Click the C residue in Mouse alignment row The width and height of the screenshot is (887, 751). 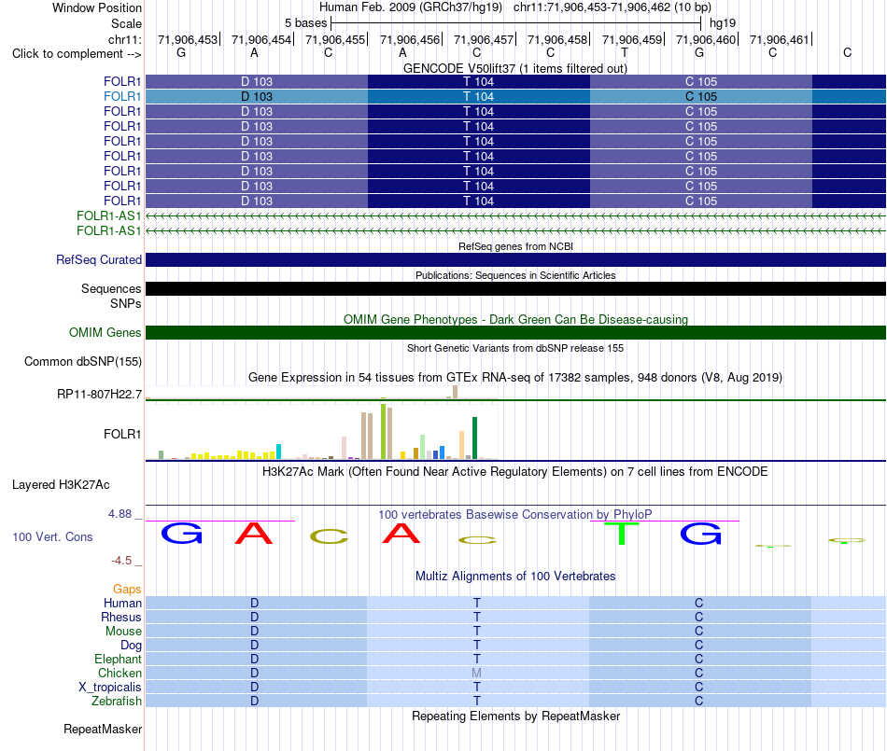click(699, 632)
